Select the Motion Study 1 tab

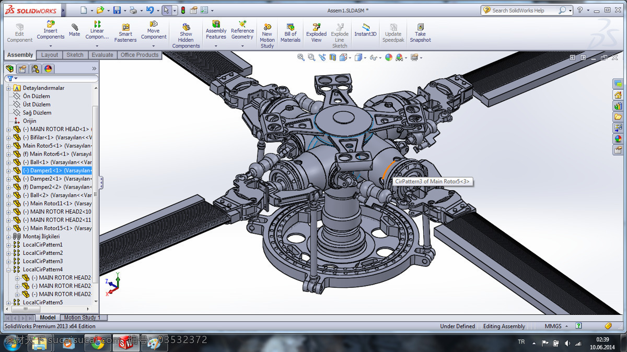[83, 318]
